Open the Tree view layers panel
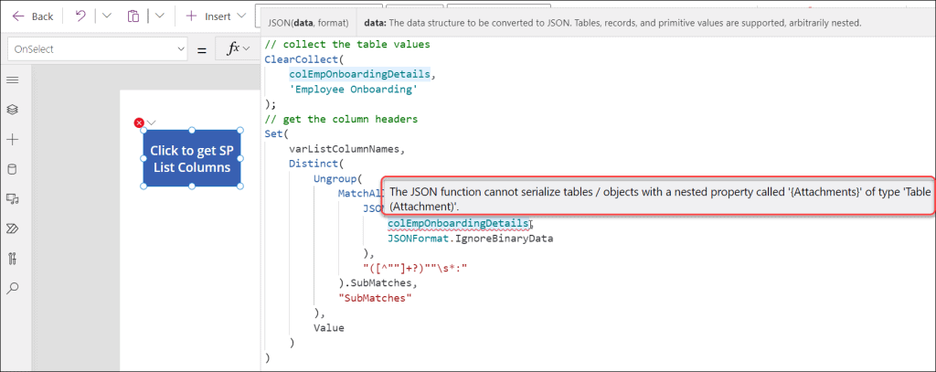The width and height of the screenshot is (936, 372). point(12,110)
